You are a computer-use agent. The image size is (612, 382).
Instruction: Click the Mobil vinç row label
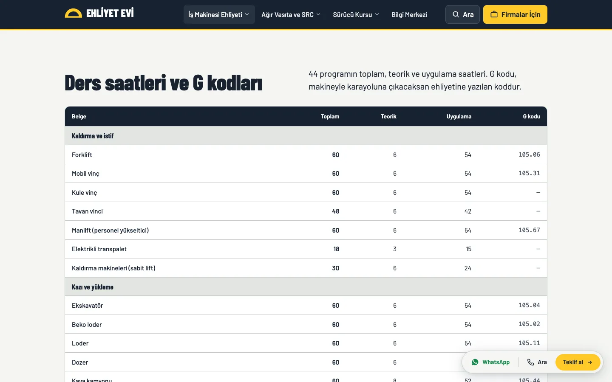[85, 174]
